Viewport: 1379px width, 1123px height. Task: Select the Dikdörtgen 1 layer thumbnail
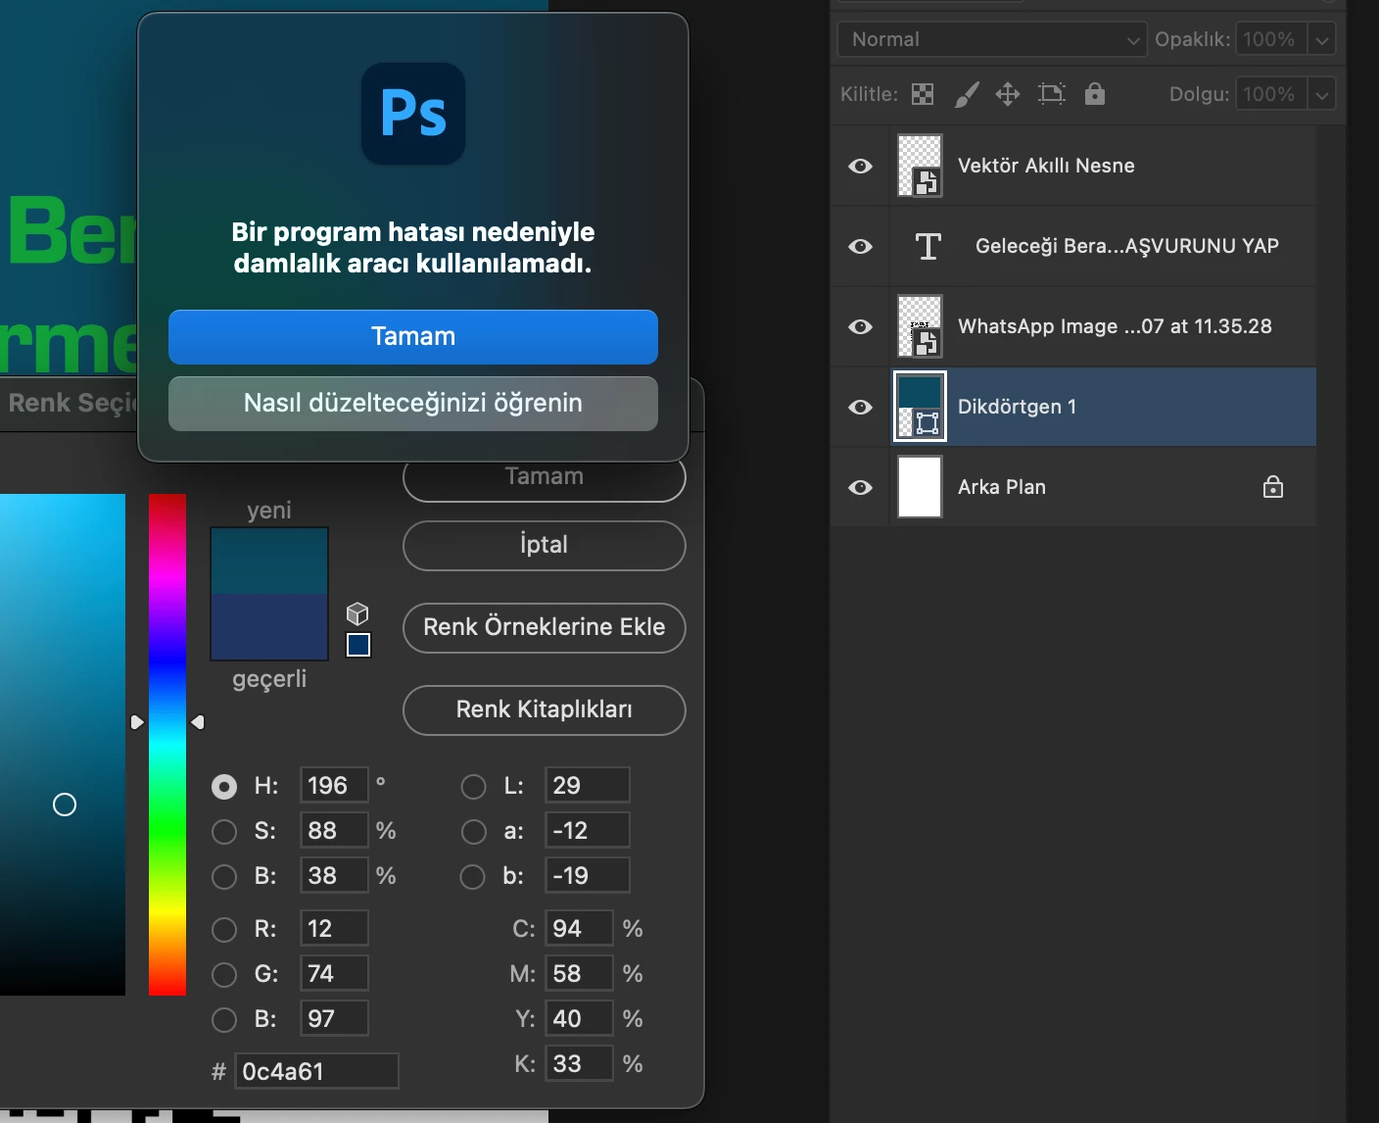click(x=921, y=407)
